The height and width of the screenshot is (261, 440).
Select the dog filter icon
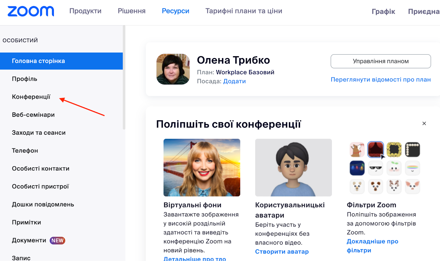[357, 149]
